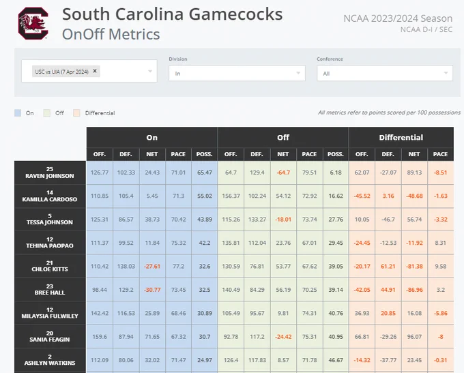
Task: Select the Sania Feagin row label
Action: 50,337
